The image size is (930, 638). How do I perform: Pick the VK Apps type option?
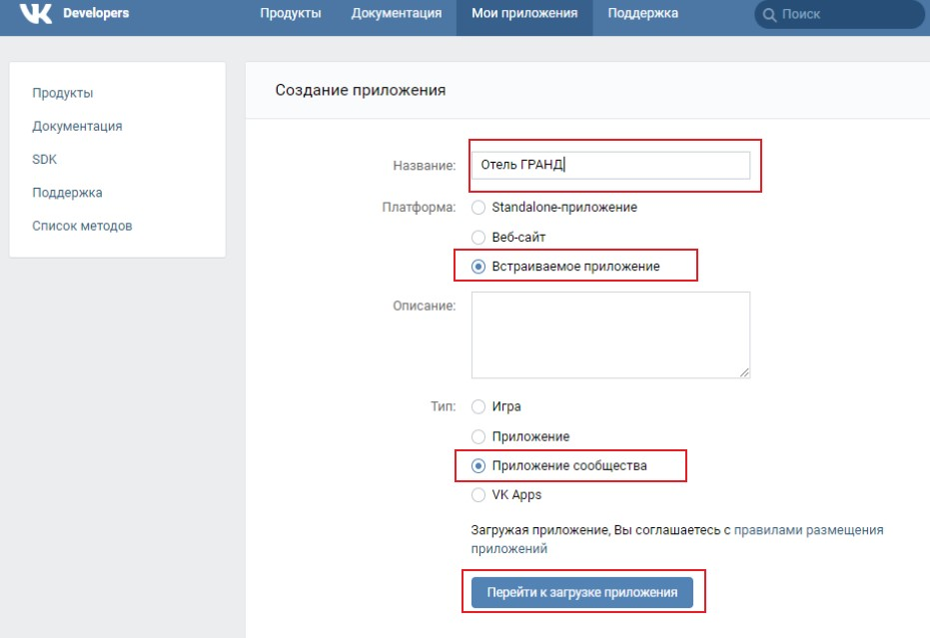pos(478,495)
